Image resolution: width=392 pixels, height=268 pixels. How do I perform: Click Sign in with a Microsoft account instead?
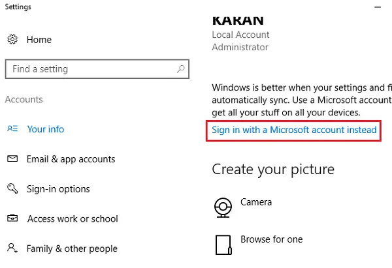pos(294,130)
